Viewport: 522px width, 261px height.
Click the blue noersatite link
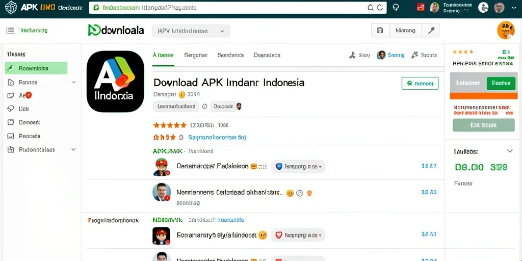[230, 220]
